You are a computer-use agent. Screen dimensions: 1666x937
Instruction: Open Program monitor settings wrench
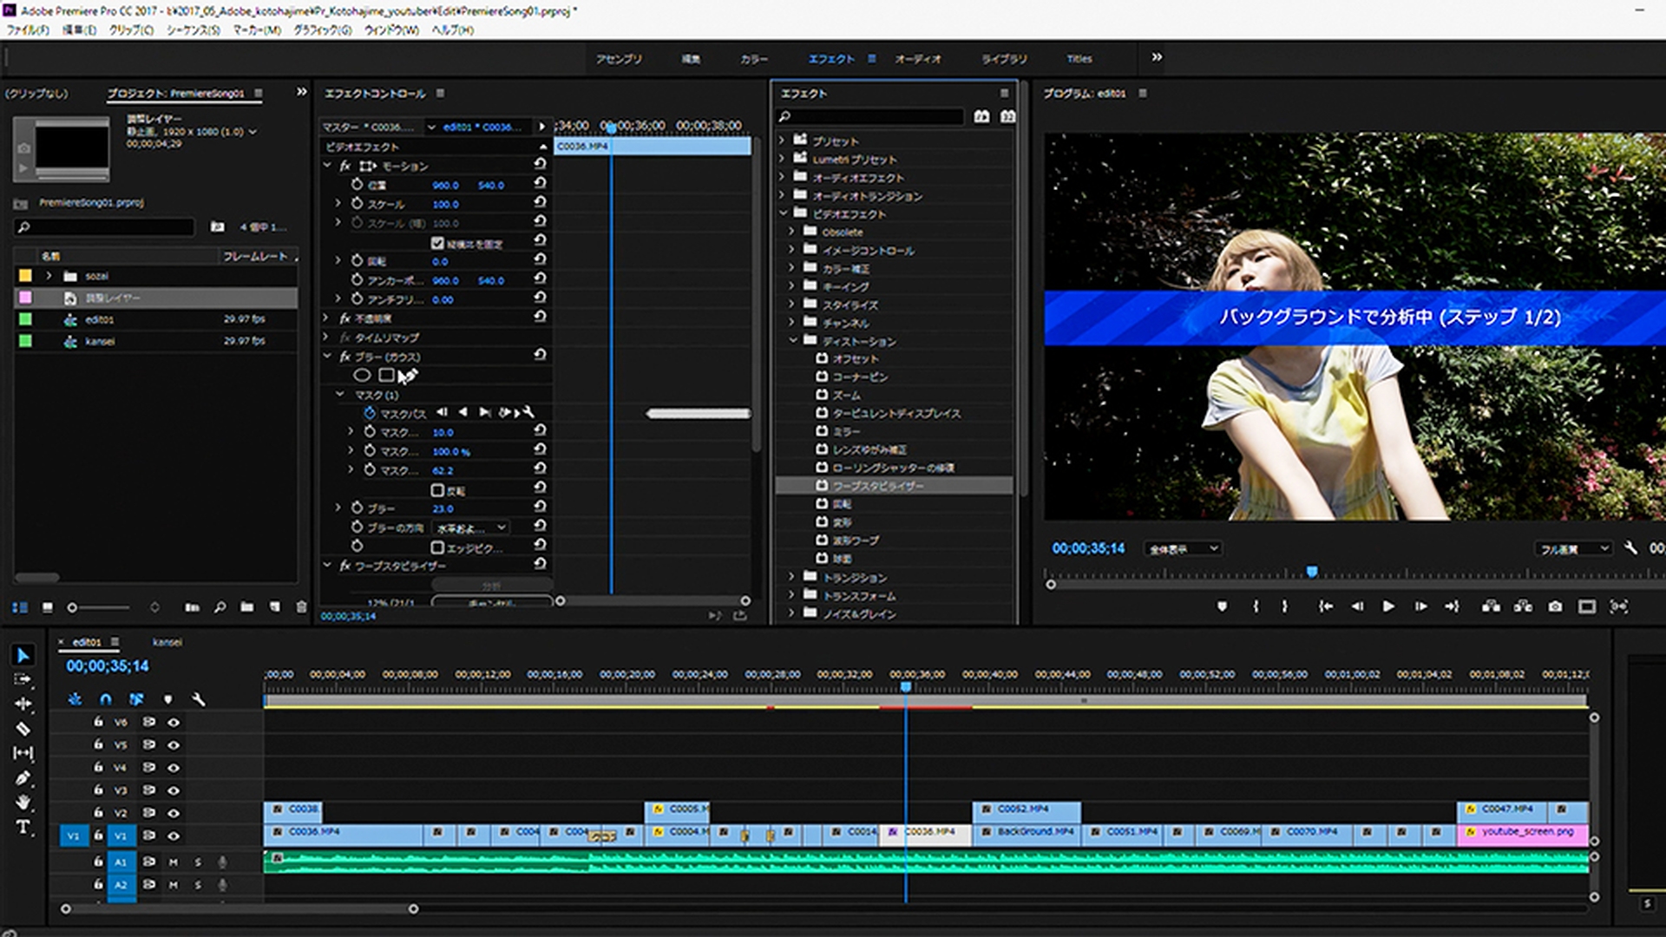coord(1630,548)
